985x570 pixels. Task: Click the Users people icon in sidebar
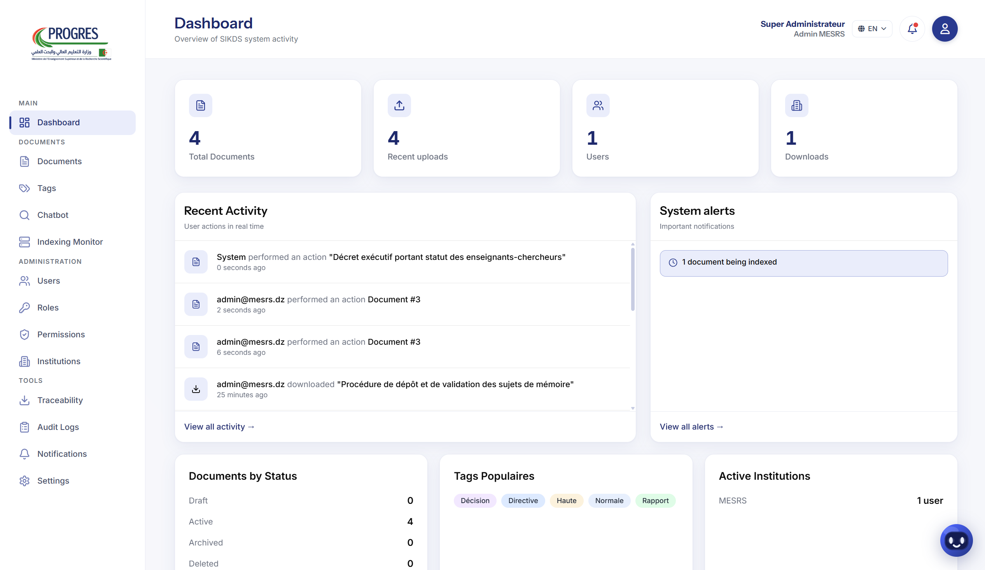click(x=24, y=281)
